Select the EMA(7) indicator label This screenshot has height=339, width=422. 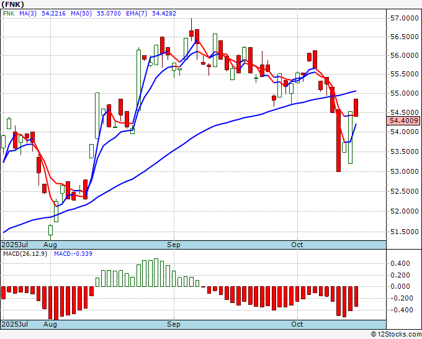point(137,13)
